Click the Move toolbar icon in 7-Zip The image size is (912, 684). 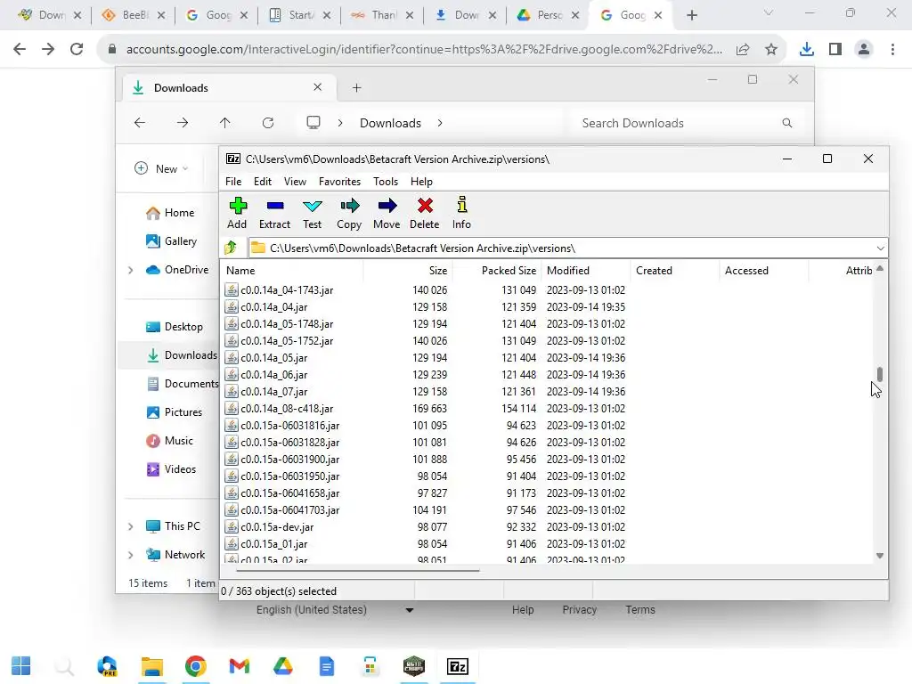coord(387,206)
